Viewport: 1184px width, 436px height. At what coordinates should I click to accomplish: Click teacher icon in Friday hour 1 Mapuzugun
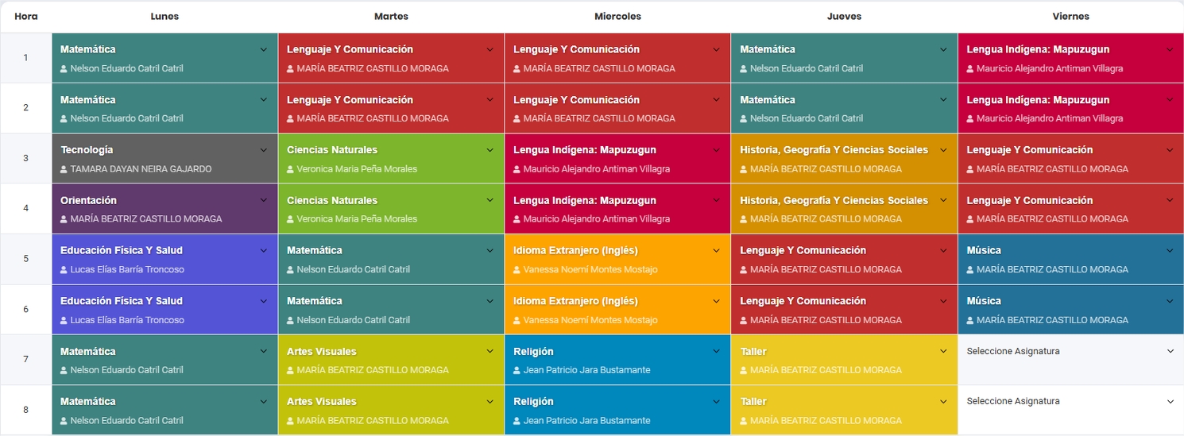970,69
